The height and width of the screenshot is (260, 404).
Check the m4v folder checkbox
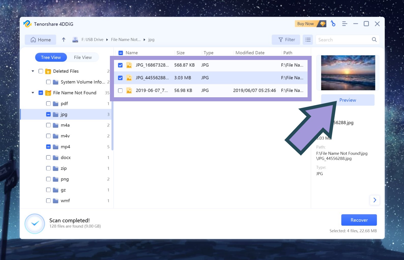pyautogui.click(x=48, y=136)
